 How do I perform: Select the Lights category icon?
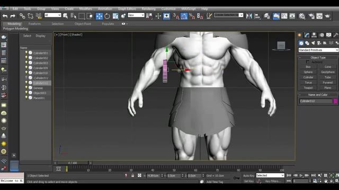point(313,43)
